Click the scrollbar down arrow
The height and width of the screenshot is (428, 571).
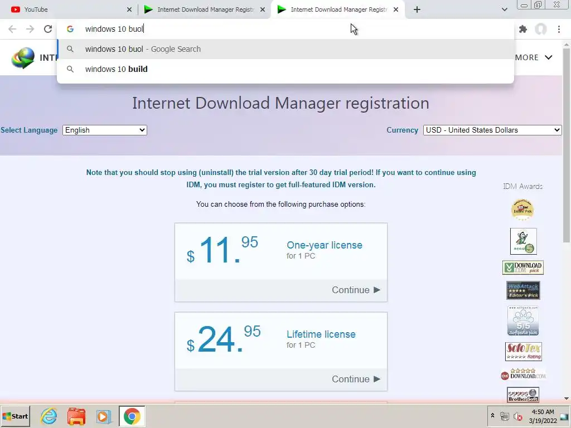pyautogui.click(x=567, y=398)
